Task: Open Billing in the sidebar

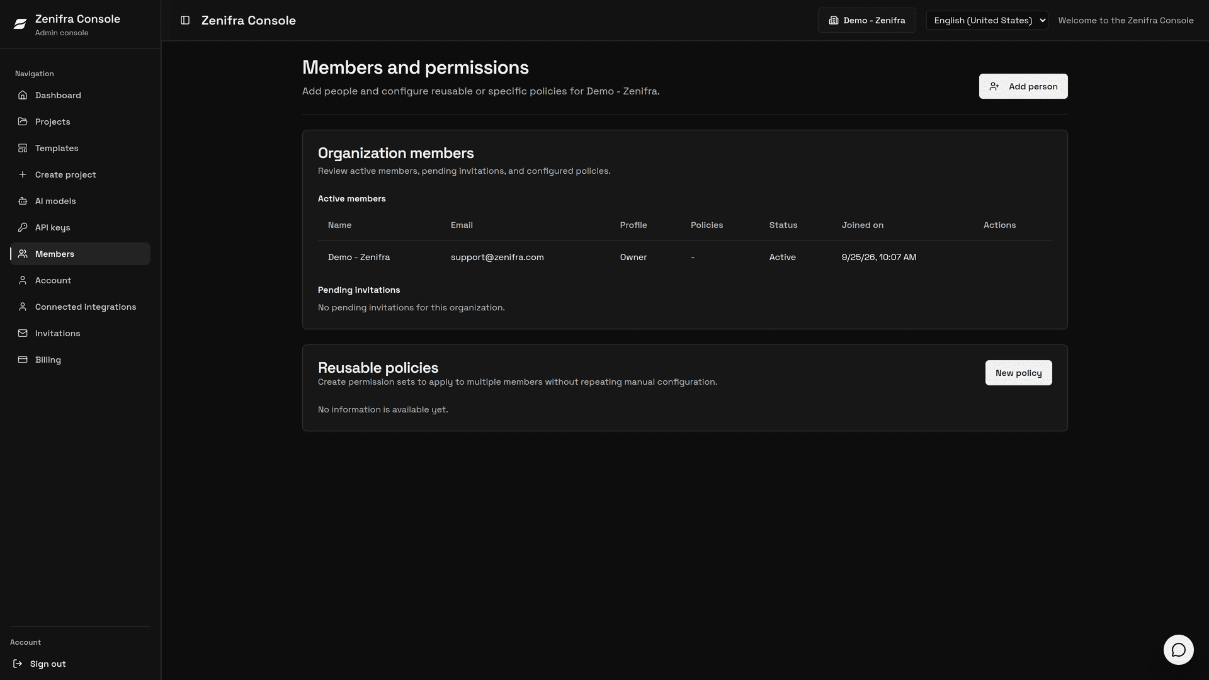Action: pyautogui.click(x=80, y=360)
